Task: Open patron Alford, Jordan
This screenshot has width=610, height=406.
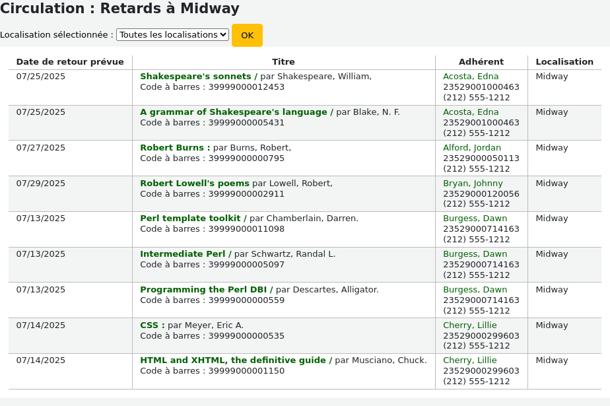Action: point(472,148)
